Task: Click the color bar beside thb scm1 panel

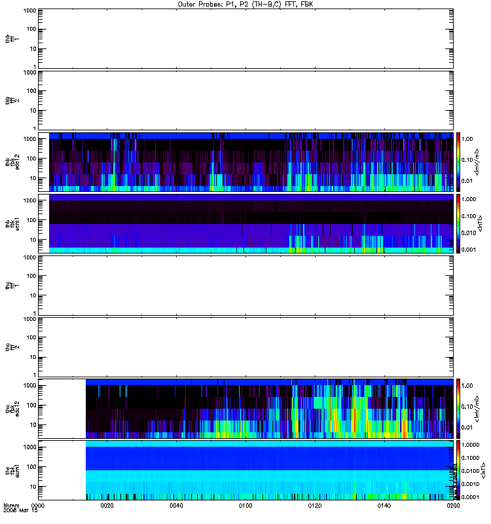Action: pos(458,223)
